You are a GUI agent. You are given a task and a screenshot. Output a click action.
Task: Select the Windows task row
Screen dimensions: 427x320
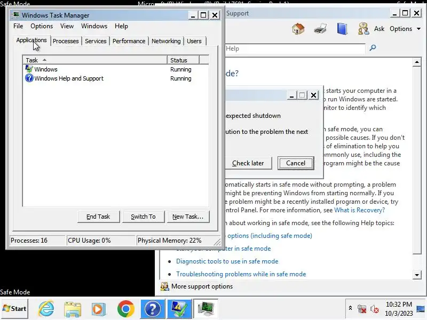[x=116, y=69]
